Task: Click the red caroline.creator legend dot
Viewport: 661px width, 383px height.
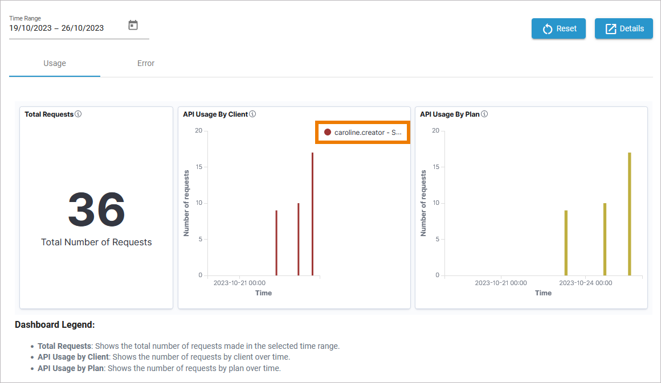Action: tap(328, 132)
